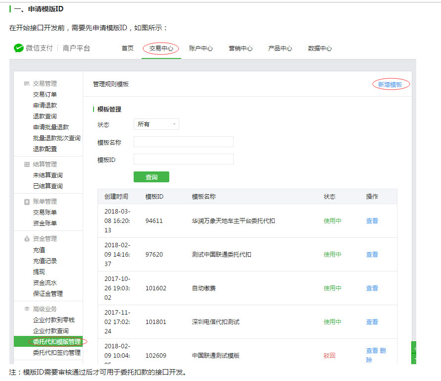Open 充值 in the sidebar
This screenshot has height=381, width=441.
[x=39, y=250]
